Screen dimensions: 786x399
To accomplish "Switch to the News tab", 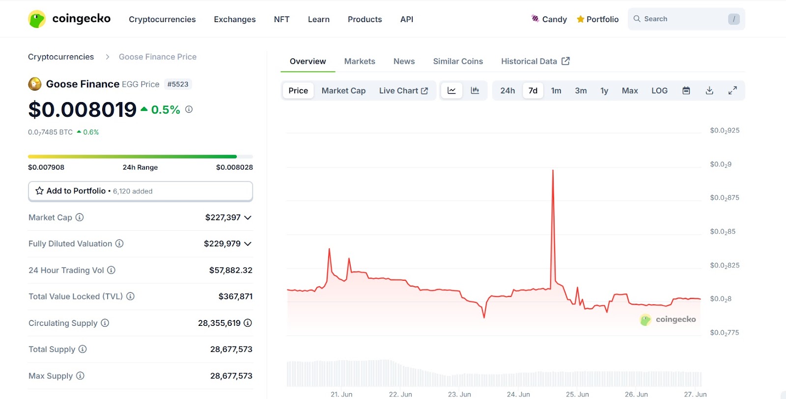I will [404, 61].
